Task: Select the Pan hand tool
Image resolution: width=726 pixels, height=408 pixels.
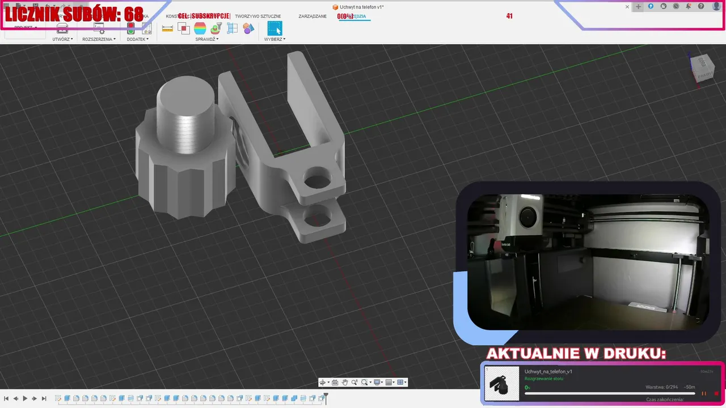Action: [345, 382]
